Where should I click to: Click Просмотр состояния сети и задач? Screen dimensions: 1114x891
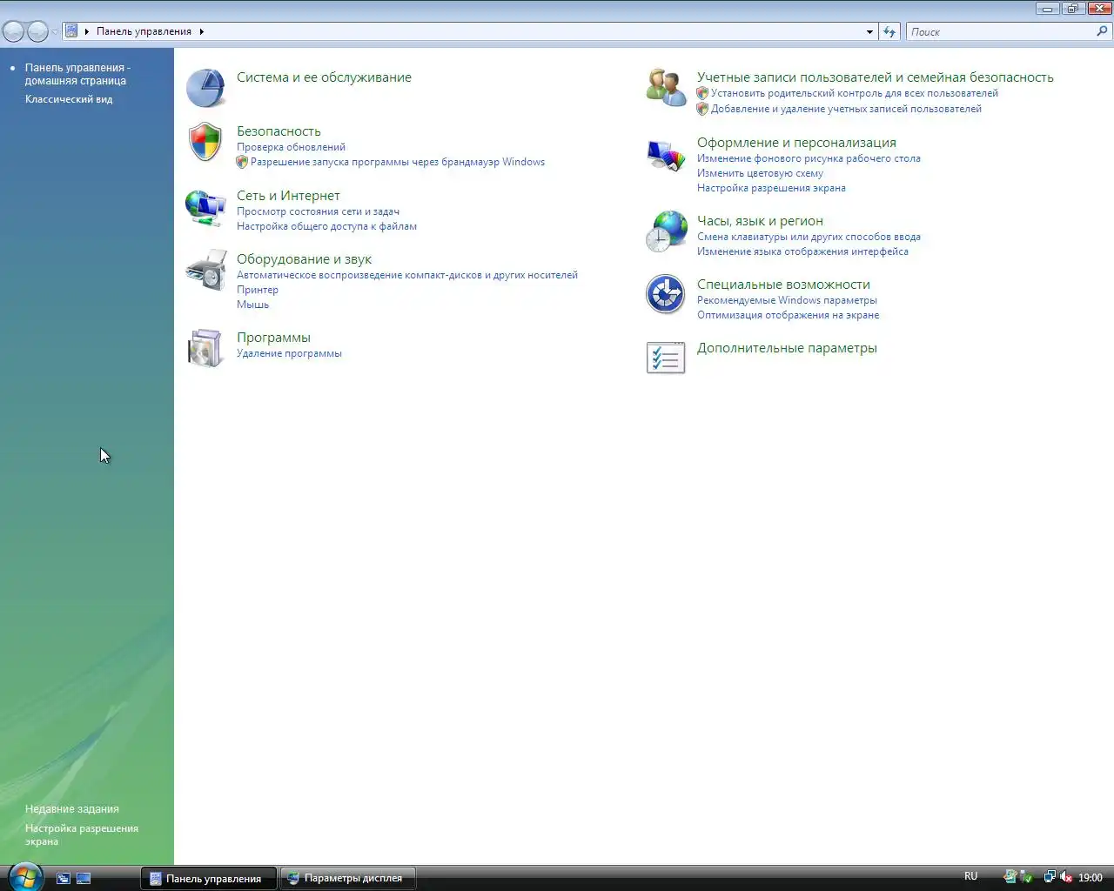318,211
